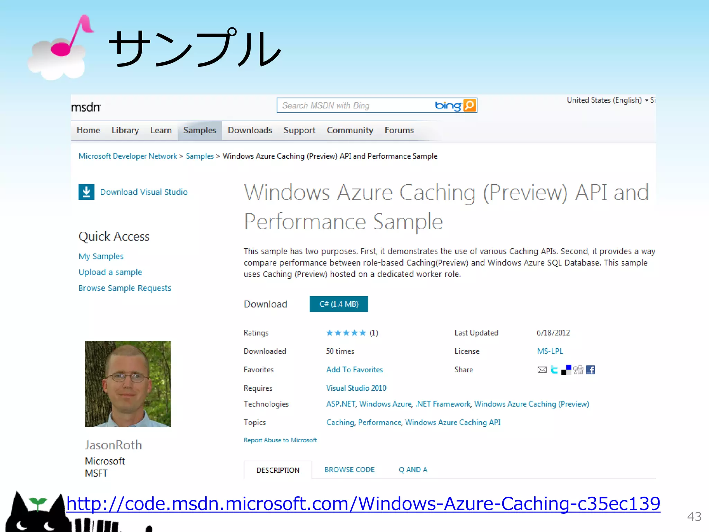Open the Downloads menu item
Viewport: 709px width, 532px height.
[x=250, y=130]
